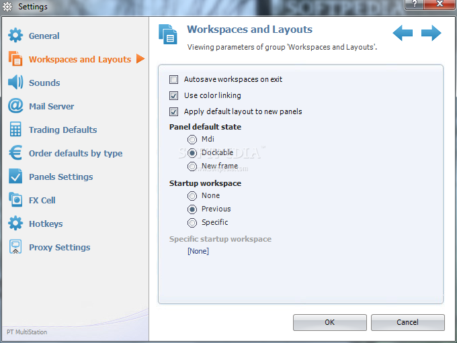Click the euro icon for Order defaults
The width and height of the screenshot is (457, 343).
point(15,153)
